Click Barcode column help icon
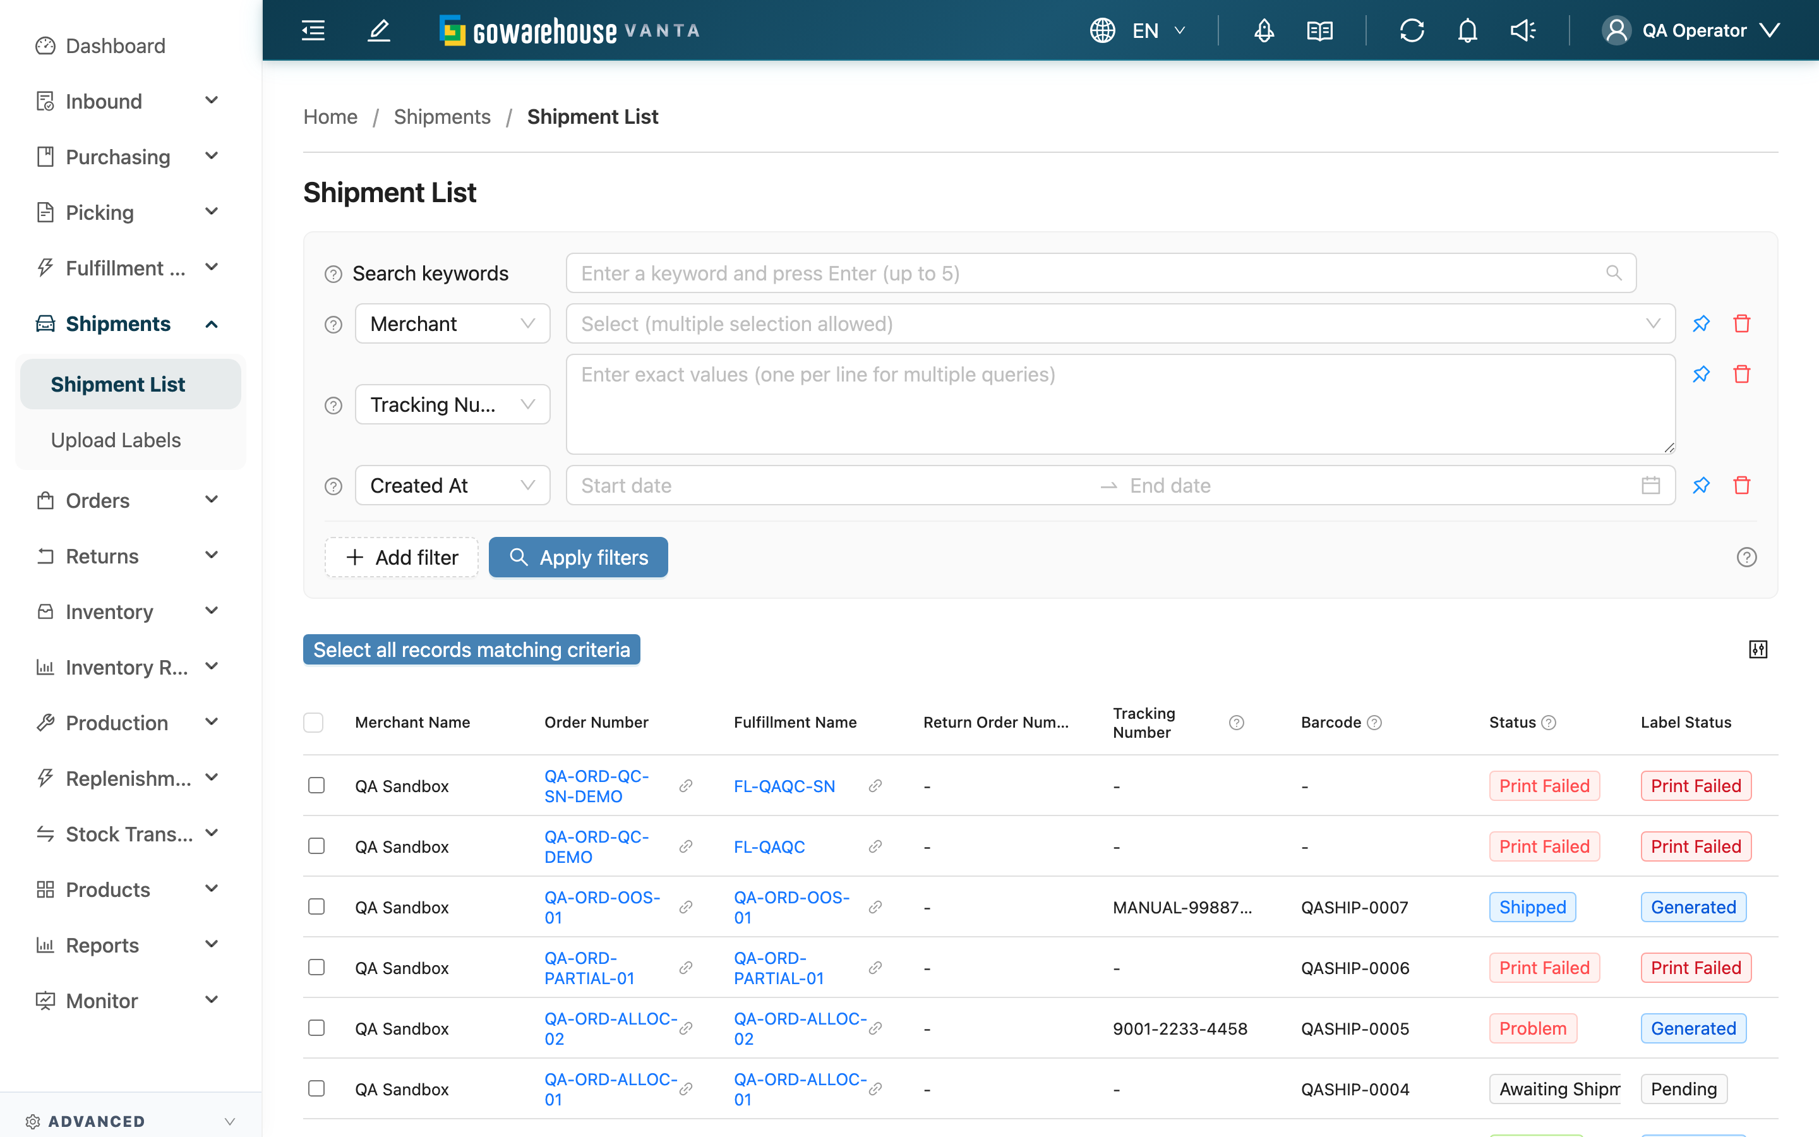The height and width of the screenshot is (1137, 1819). point(1374,723)
